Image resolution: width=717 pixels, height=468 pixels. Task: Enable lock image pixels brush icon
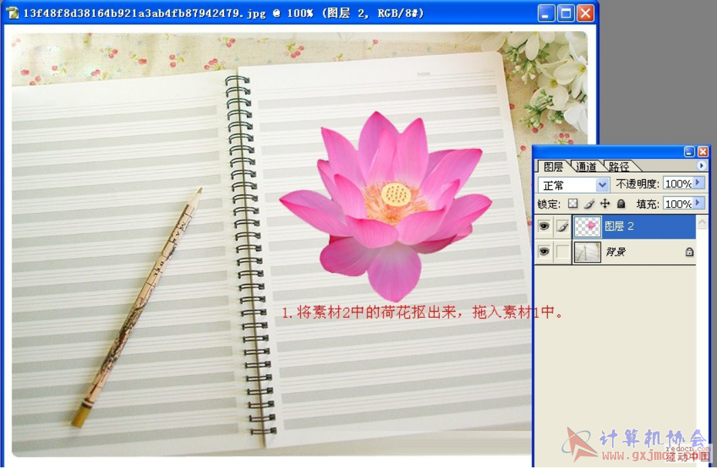589,204
